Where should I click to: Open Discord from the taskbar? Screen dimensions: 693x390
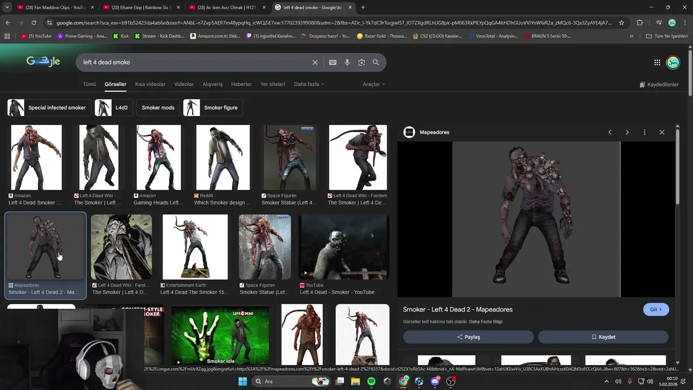click(435, 381)
